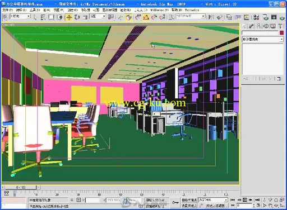
Task: Open the MAXScript menu
Action: (159, 10)
